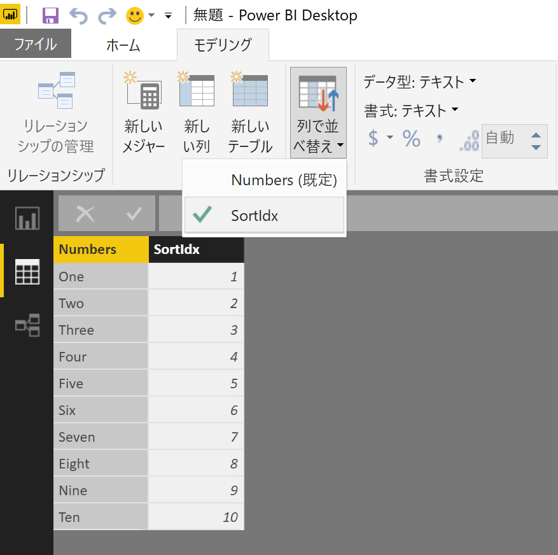Save the file with the floppy disk icon
558x555 pixels.
(50, 15)
